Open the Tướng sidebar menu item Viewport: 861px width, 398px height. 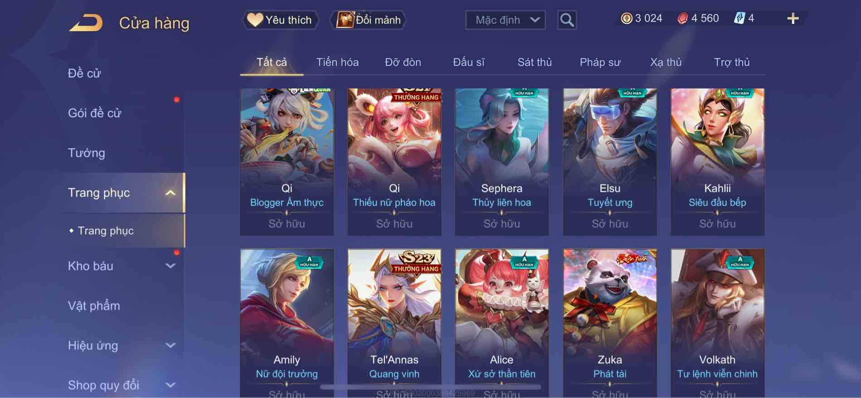pyautogui.click(x=87, y=153)
